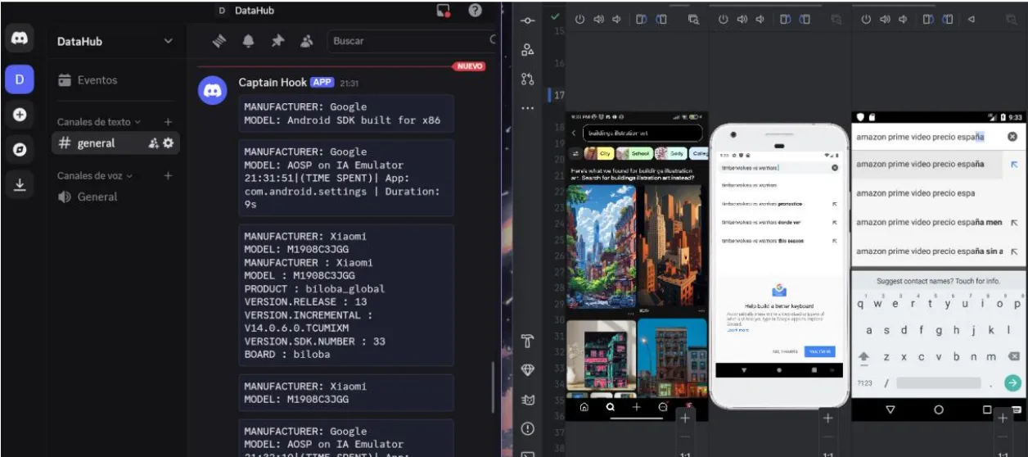Tap home button on third emulator navbar

pos(939,409)
